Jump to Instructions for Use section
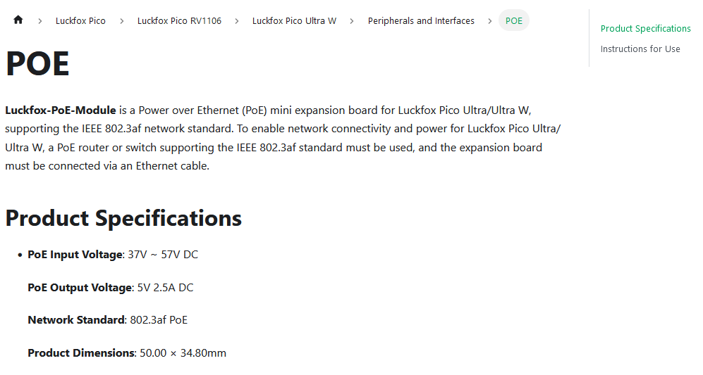Viewport: 703px width, 375px height. 640,49
